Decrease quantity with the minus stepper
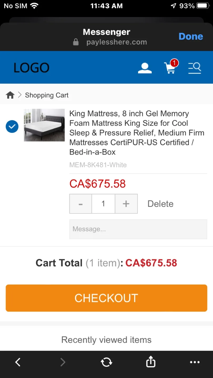This screenshot has height=378, width=213. click(x=80, y=204)
